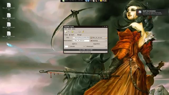Minimize the GNOME Split window
The image size is (169, 95).
(x=103, y=27)
